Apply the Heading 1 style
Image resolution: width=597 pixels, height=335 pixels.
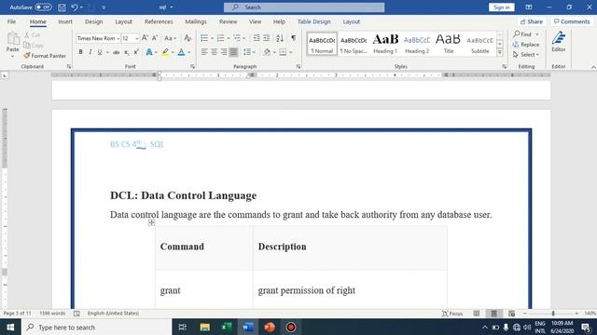point(385,44)
